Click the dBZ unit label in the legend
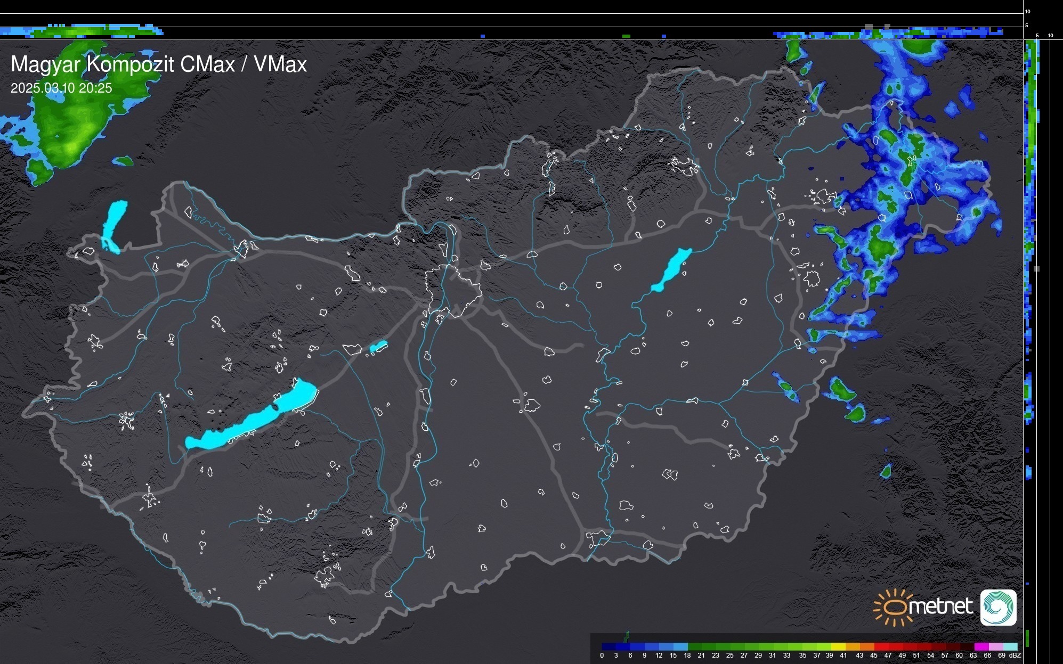Image resolution: width=1063 pixels, height=664 pixels. [x=1015, y=655]
